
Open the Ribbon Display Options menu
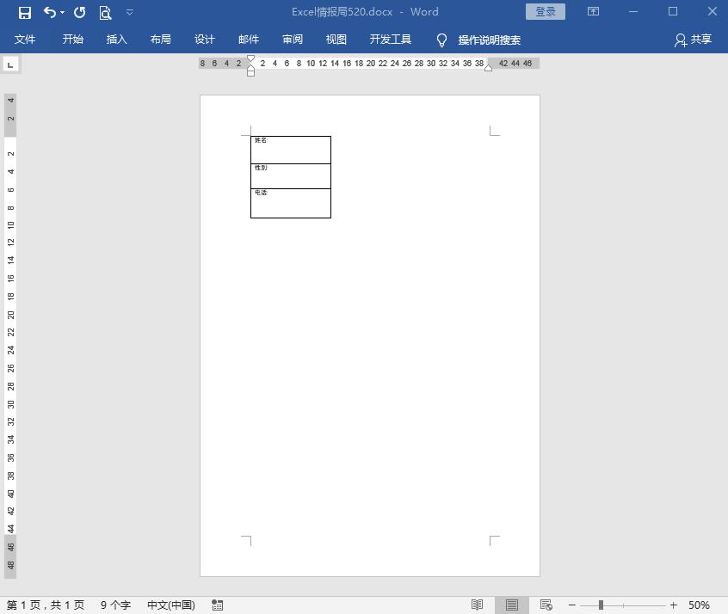593,12
